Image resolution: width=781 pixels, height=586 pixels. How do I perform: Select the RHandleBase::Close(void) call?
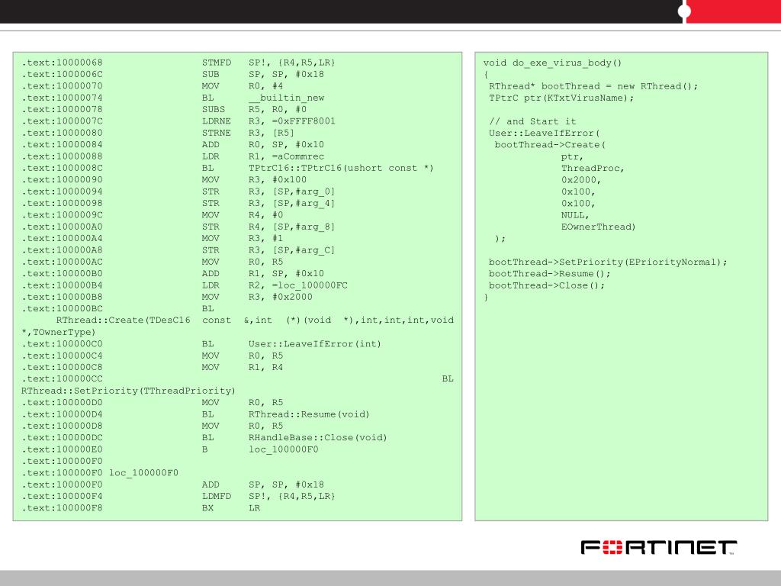coord(318,438)
